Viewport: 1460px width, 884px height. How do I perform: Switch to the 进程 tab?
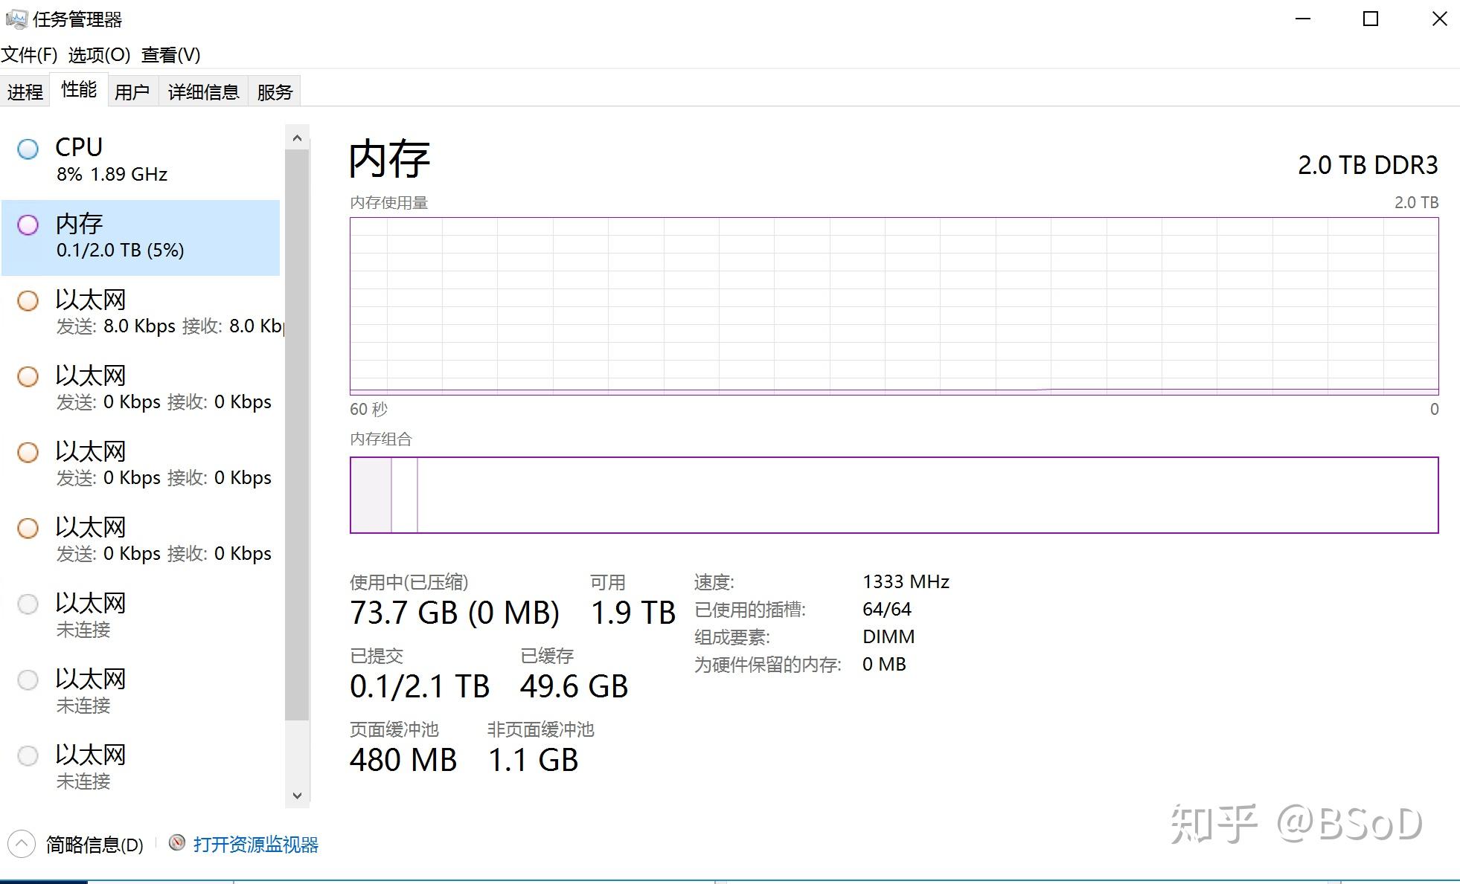click(25, 92)
